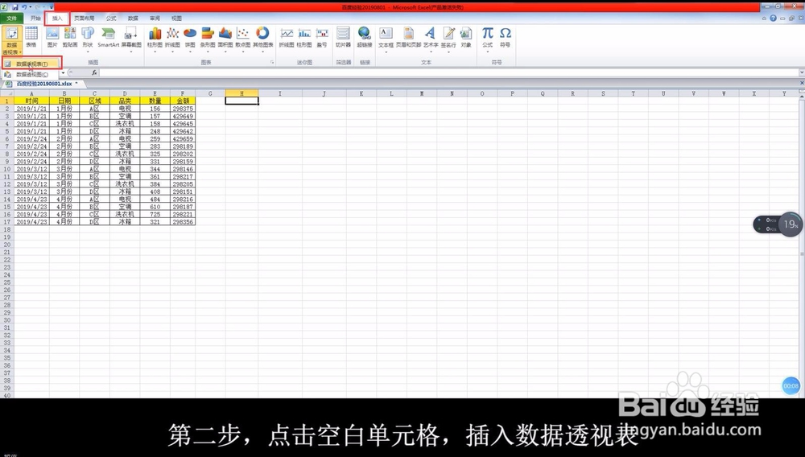Open the Name Box dropdown arrow
The width and height of the screenshot is (805, 457).
[63, 73]
